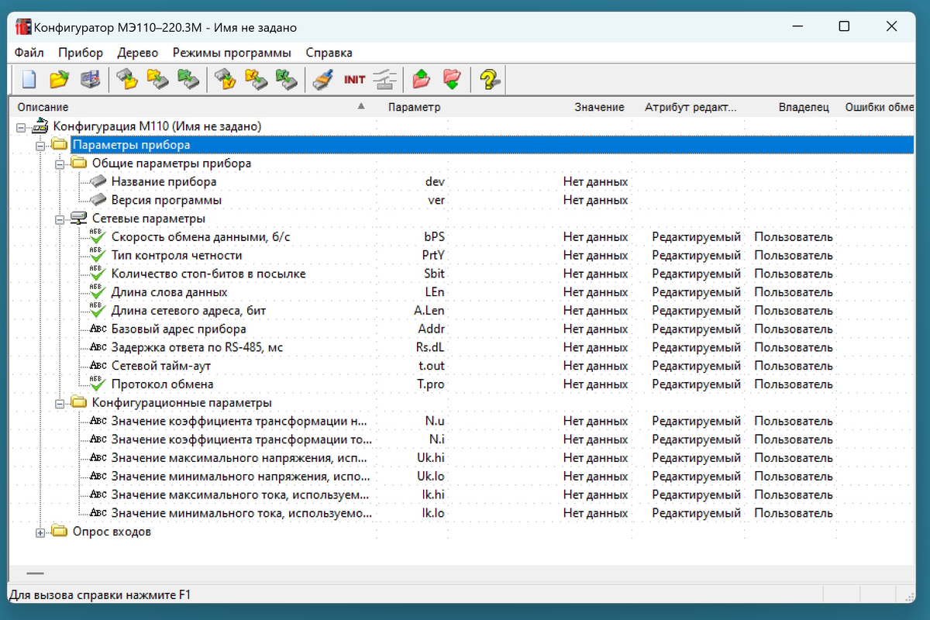Click Нет данных value in the dev row
This screenshot has height=620, width=930.
pos(595,182)
